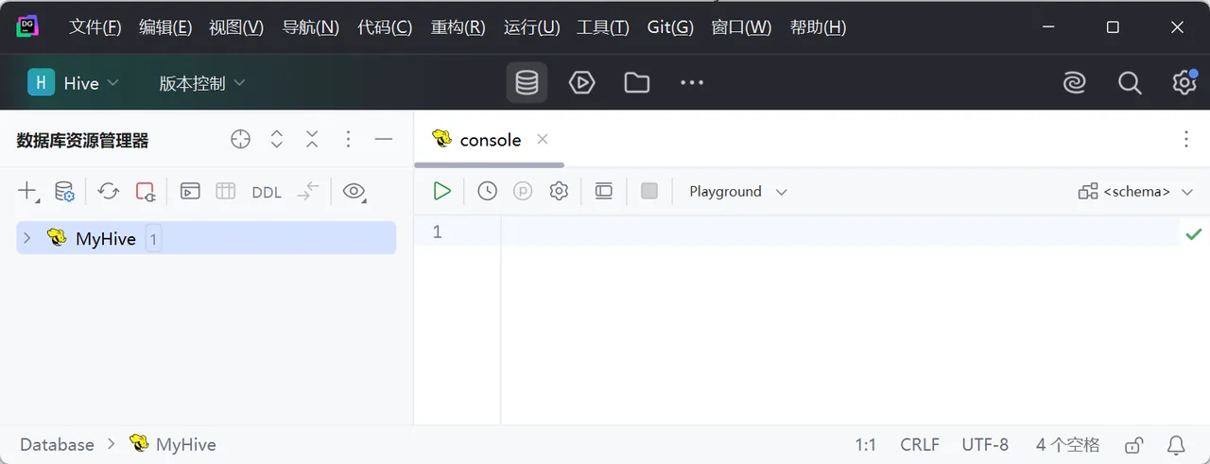Open the Services tool window icon
The height and width of the screenshot is (464, 1210).
click(581, 83)
